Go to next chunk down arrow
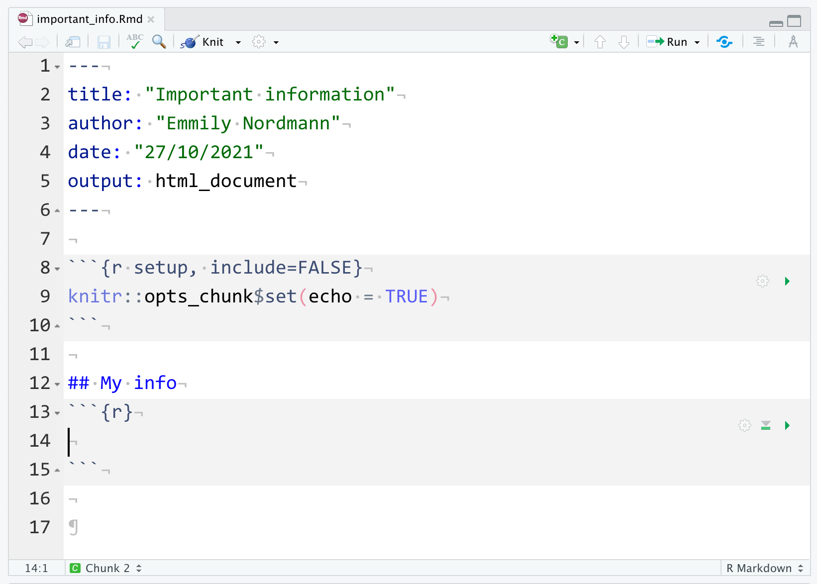 tap(624, 42)
